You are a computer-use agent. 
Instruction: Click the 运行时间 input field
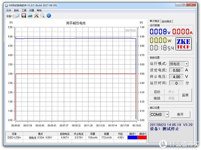point(177,83)
